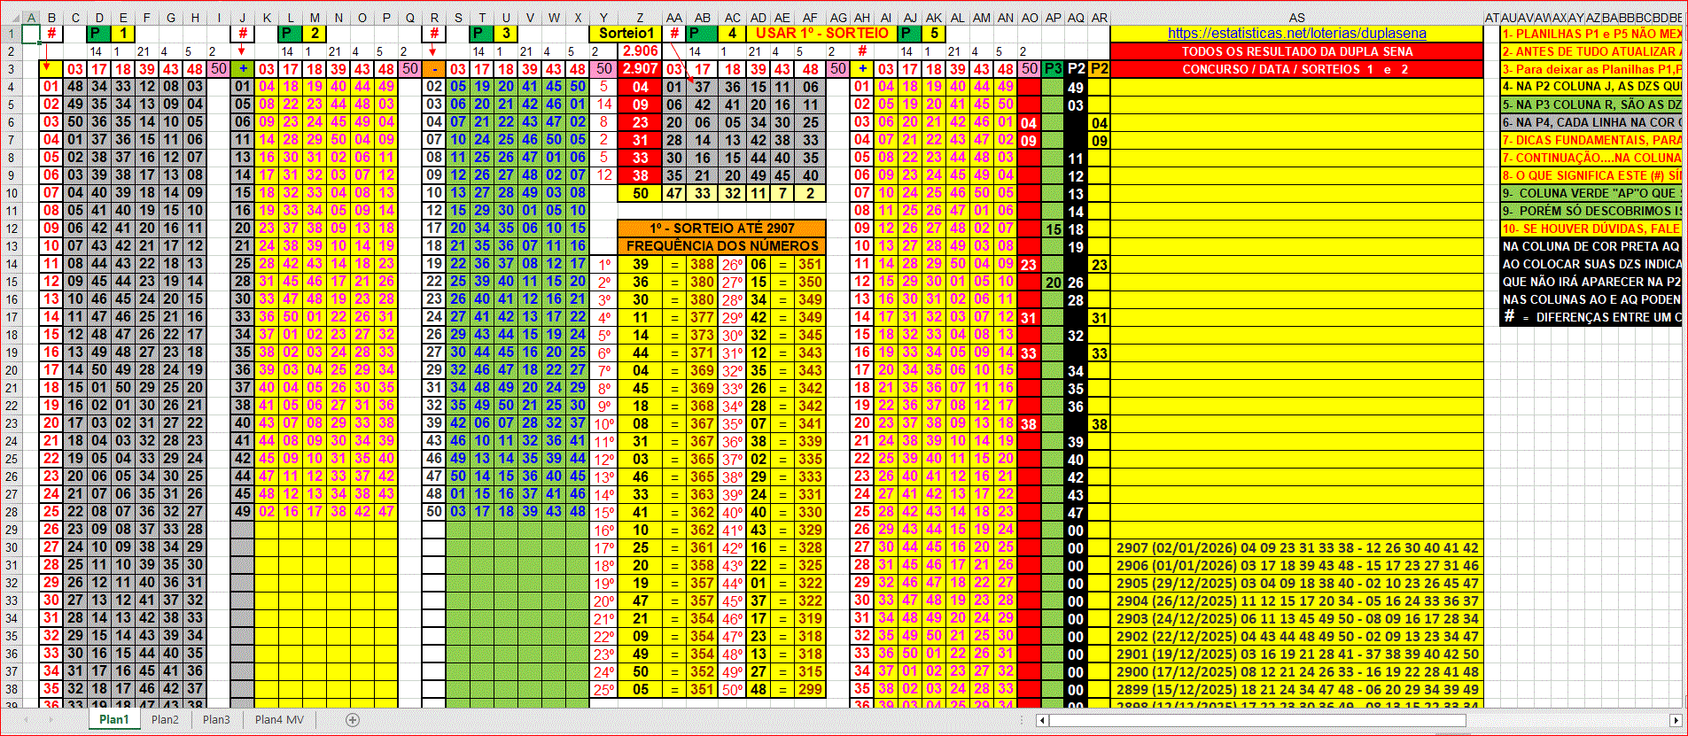Select the row 10 header

click(x=12, y=193)
